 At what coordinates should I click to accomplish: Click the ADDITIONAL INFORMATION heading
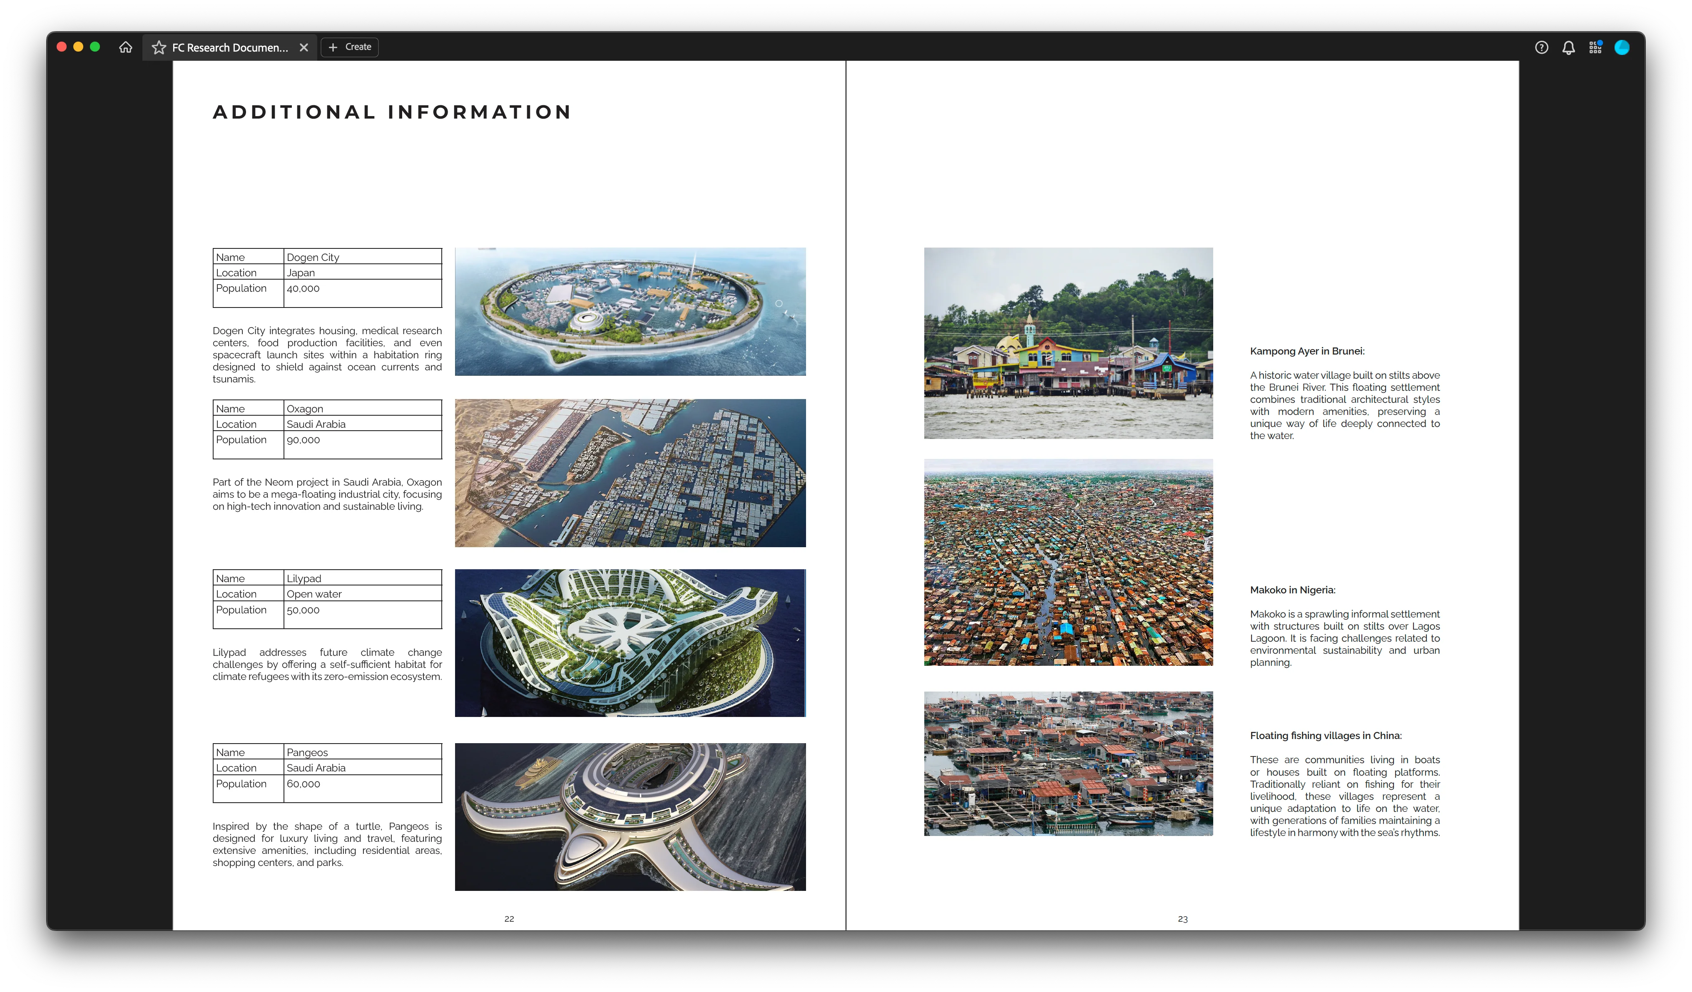coord(392,112)
